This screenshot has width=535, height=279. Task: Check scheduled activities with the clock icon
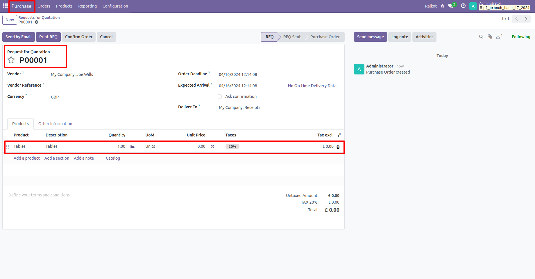tap(463, 6)
